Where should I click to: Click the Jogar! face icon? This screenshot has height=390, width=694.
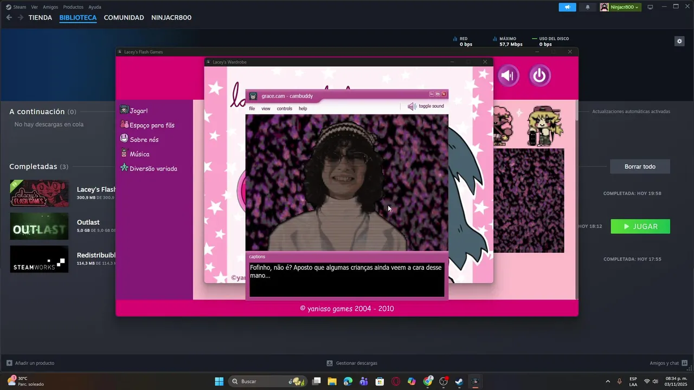pos(124,110)
